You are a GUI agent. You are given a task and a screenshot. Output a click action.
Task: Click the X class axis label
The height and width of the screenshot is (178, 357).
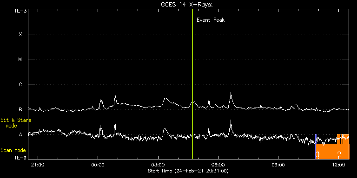click(x=20, y=34)
